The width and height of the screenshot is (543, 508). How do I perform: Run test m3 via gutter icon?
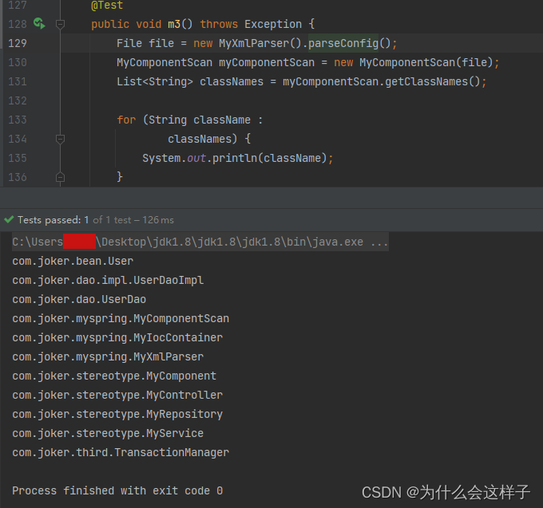(39, 23)
